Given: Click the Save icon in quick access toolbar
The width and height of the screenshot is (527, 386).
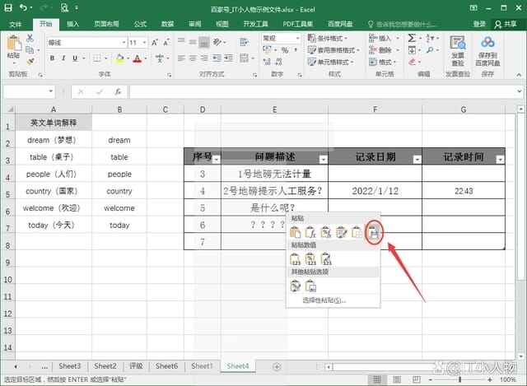Looking at the screenshot, I should tap(9, 8).
